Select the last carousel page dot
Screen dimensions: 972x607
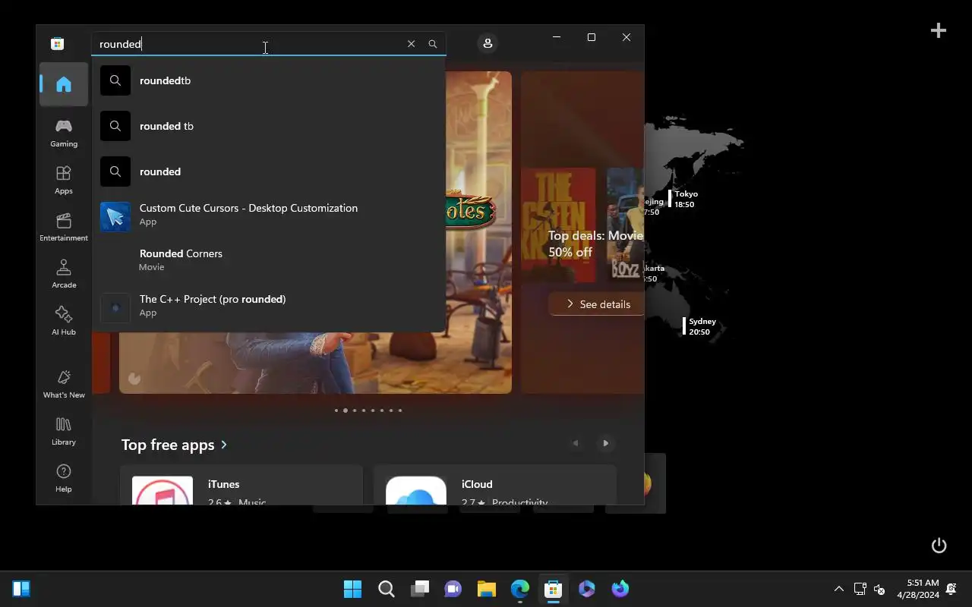click(400, 410)
